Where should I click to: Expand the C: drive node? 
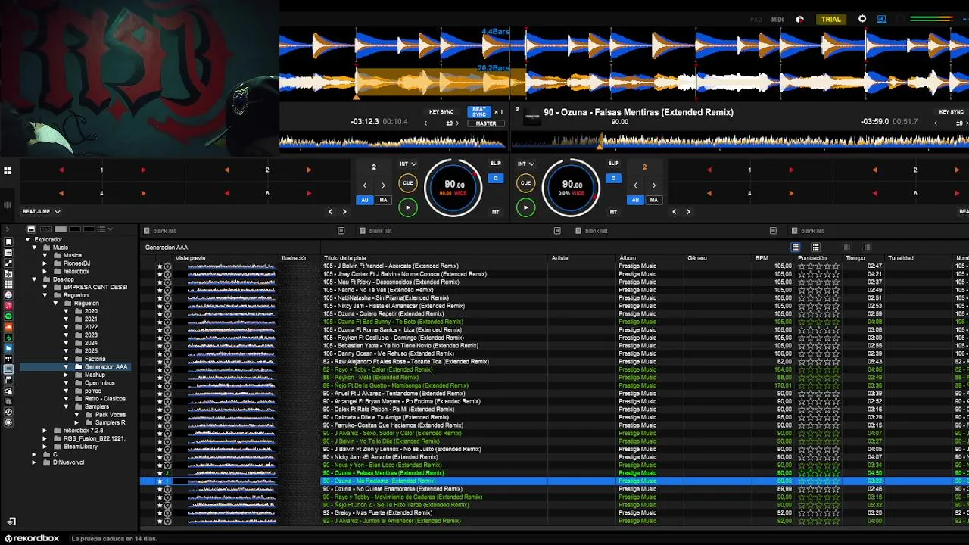pos(34,454)
